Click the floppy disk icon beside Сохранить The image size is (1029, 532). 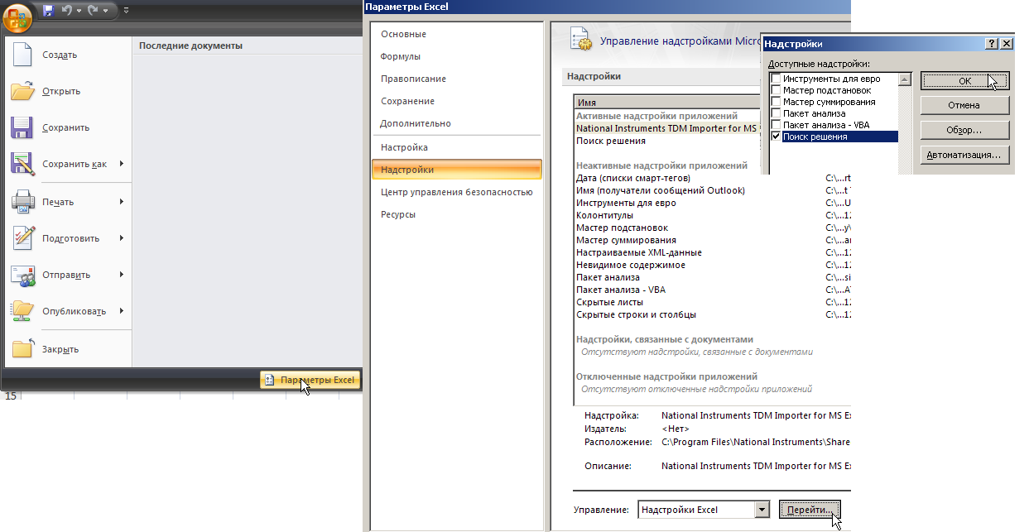[x=22, y=127]
